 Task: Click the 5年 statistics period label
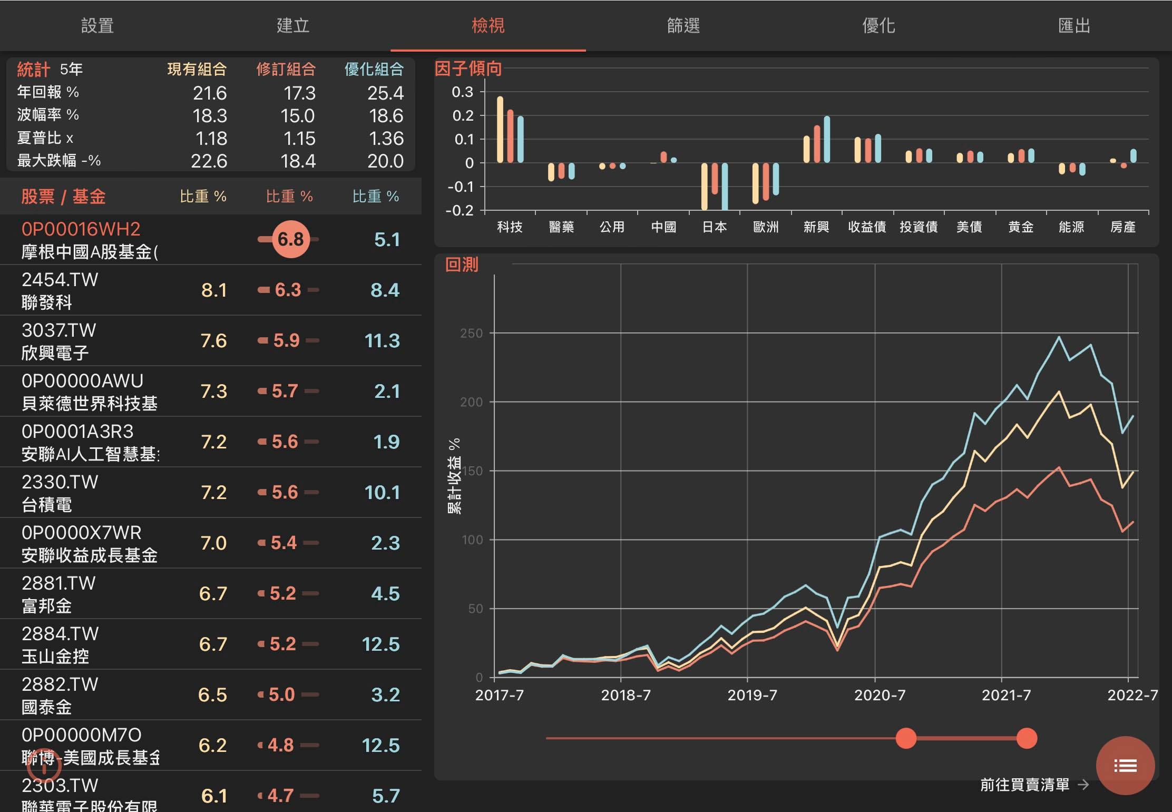(71, 69)
